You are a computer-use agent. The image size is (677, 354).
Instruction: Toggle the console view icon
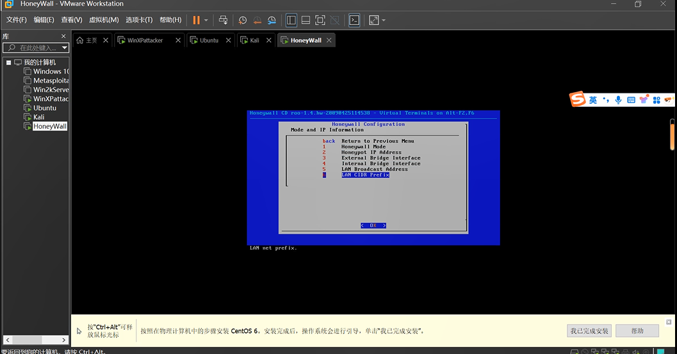pyautogui.click(x=354, y=20)
